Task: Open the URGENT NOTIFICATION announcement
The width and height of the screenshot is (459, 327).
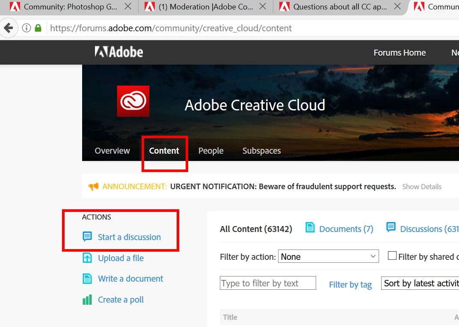Action: (x=283, y=186)
